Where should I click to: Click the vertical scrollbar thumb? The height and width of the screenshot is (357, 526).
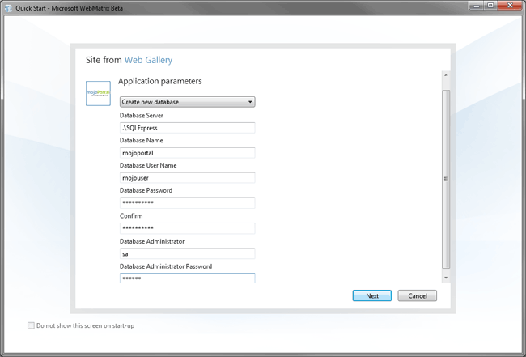pyautogui.click(x=445, y=178)
